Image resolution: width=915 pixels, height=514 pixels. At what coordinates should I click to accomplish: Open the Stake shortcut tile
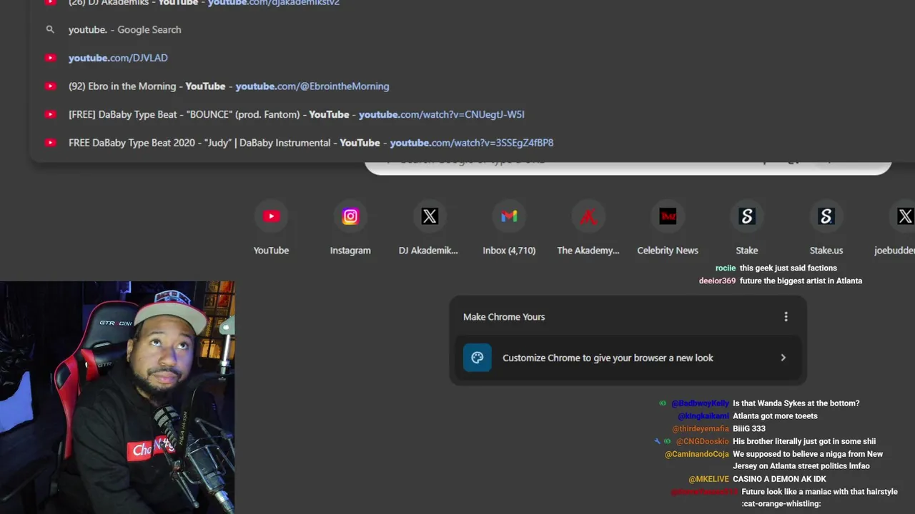[x=747, y=228]
